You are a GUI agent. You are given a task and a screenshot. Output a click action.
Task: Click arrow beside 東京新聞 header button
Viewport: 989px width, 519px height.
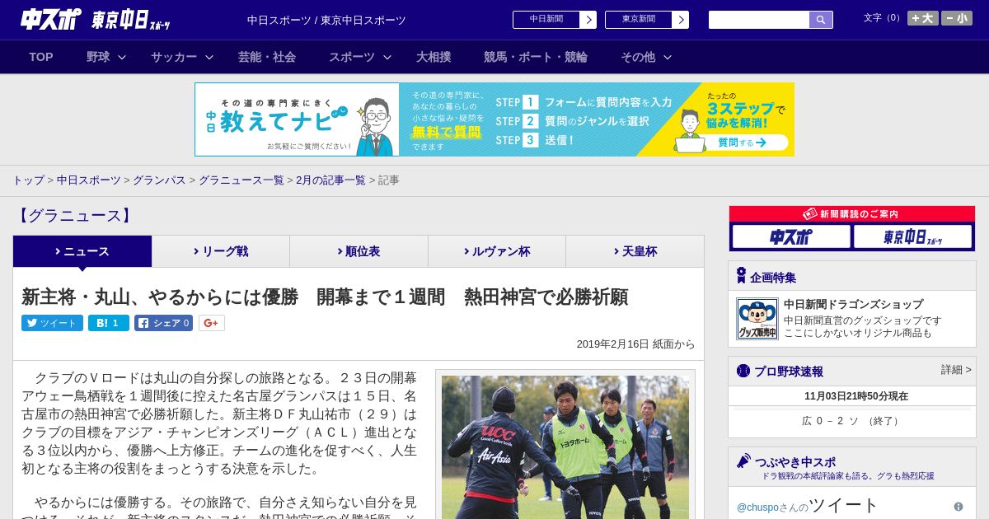680,20
